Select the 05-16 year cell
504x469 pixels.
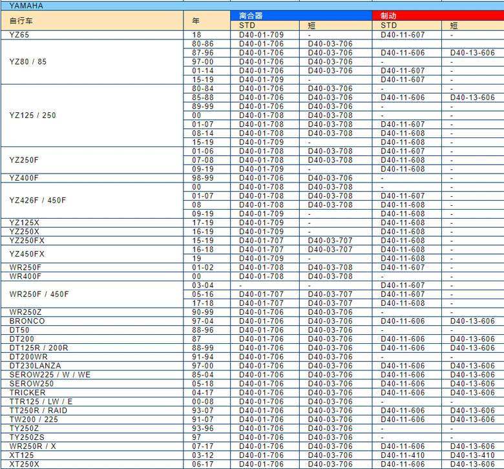coord(207,294)
